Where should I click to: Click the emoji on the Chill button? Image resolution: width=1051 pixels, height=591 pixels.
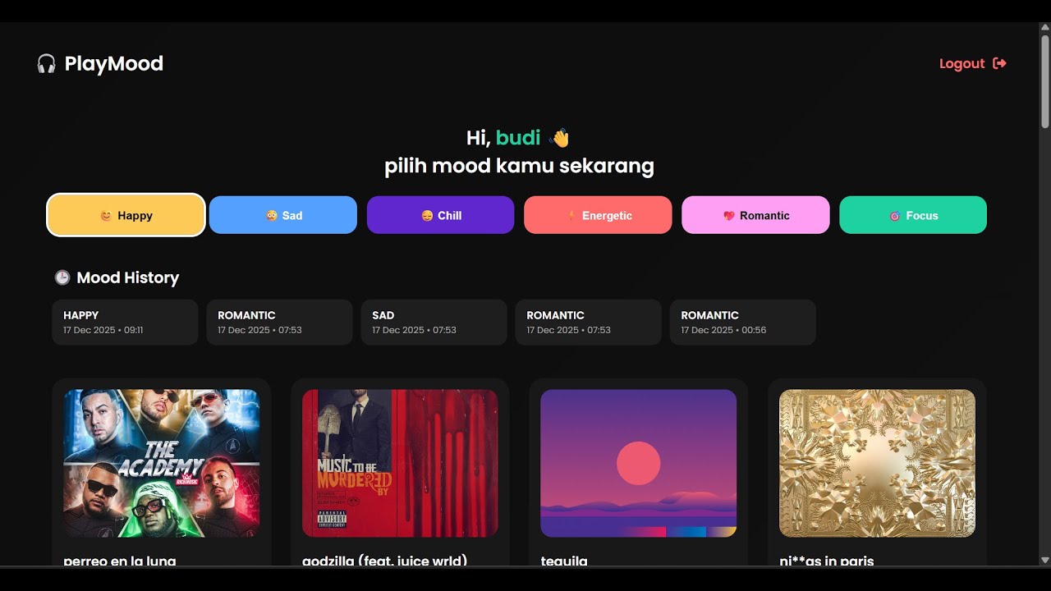pyautogui.click(x=427, y=216)
